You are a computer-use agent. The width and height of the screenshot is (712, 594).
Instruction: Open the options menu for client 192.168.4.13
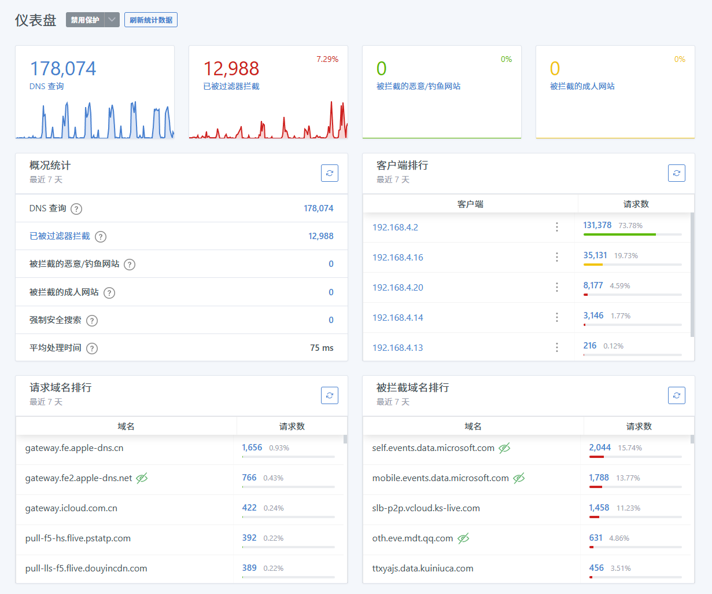[557, 347]
